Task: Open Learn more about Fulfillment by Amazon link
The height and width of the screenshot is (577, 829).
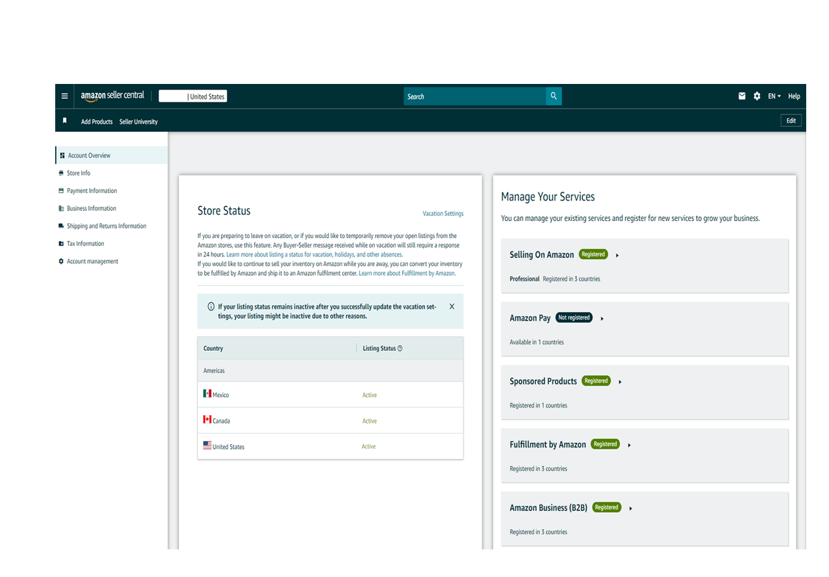Action: [407, 273]
